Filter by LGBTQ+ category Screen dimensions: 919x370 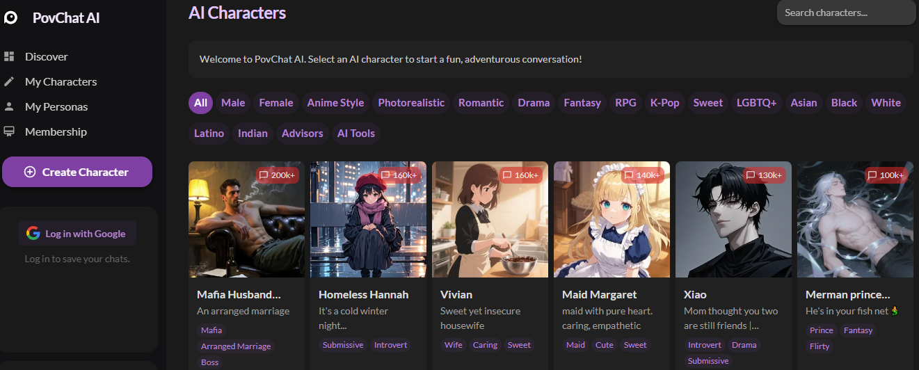756,103
